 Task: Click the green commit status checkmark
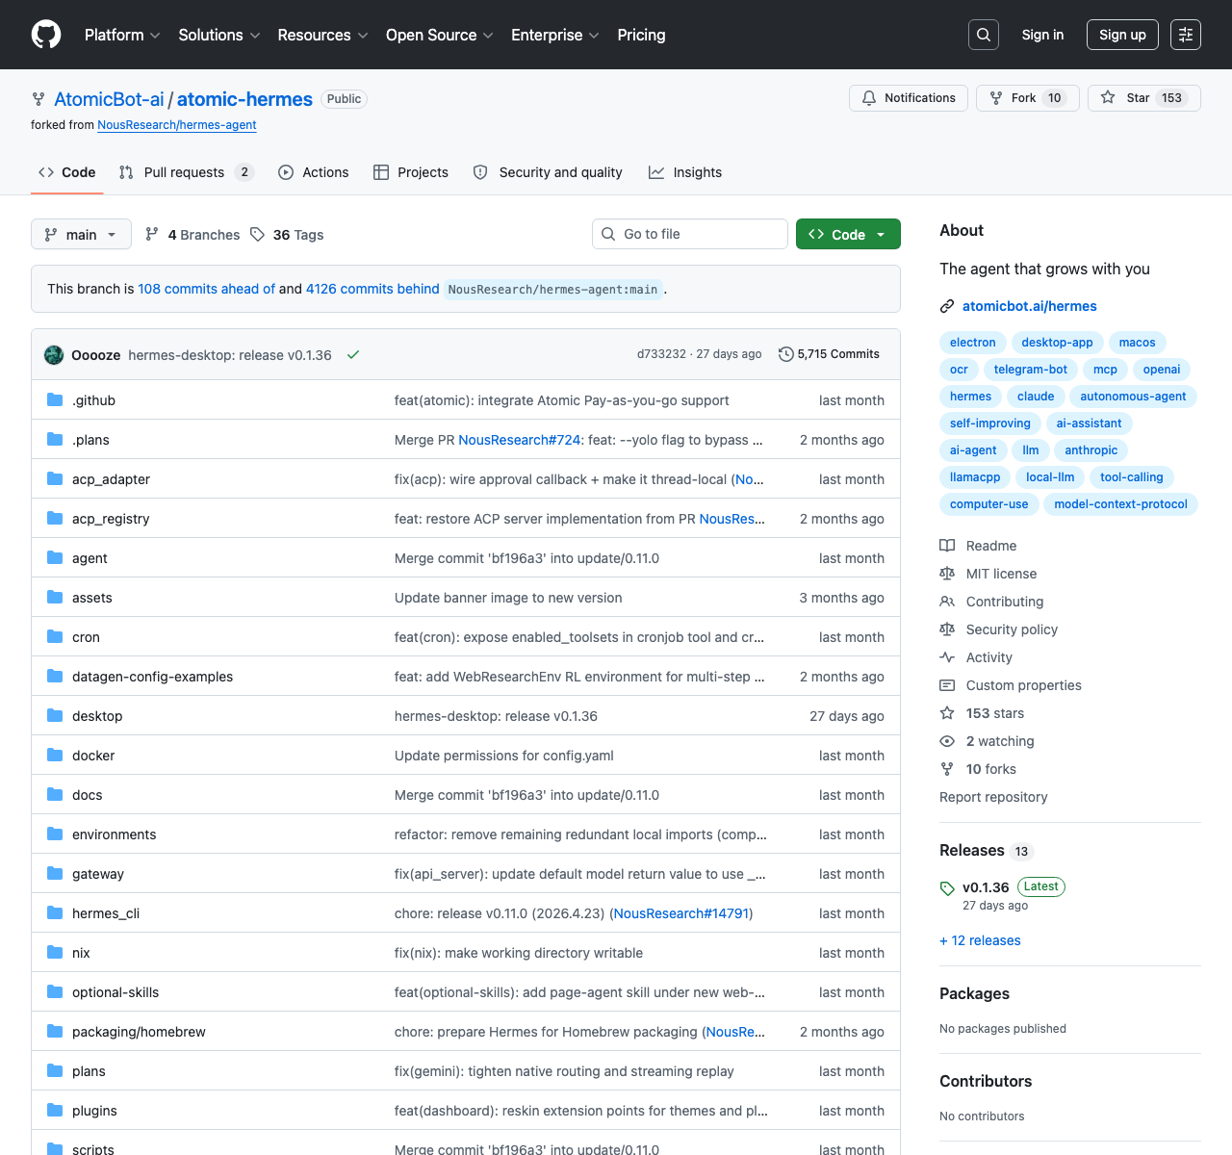[x=353, y=355]
